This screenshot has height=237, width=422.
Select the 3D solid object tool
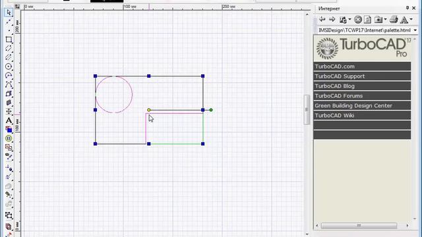(9, 103)
